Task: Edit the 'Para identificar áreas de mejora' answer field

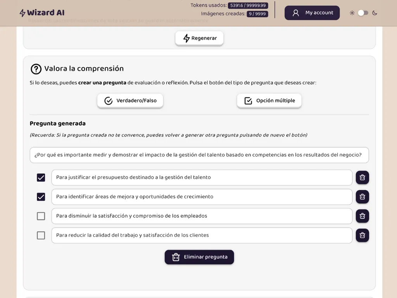Action: (202, 197)
